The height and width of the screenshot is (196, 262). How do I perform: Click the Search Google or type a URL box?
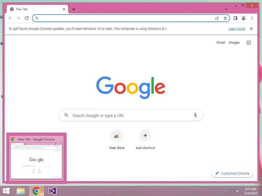(x=131, y=115)
